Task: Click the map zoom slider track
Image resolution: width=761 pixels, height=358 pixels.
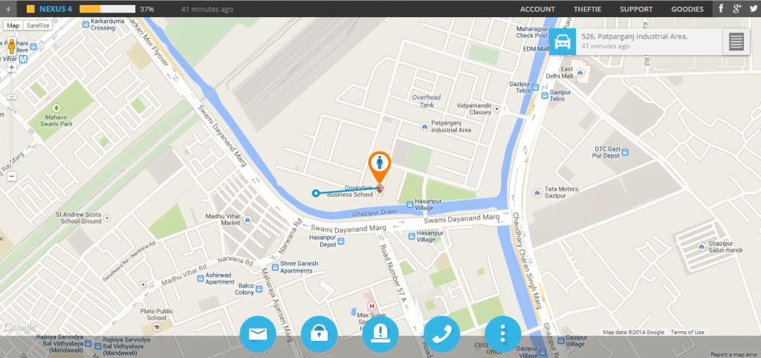Action: 12,122
